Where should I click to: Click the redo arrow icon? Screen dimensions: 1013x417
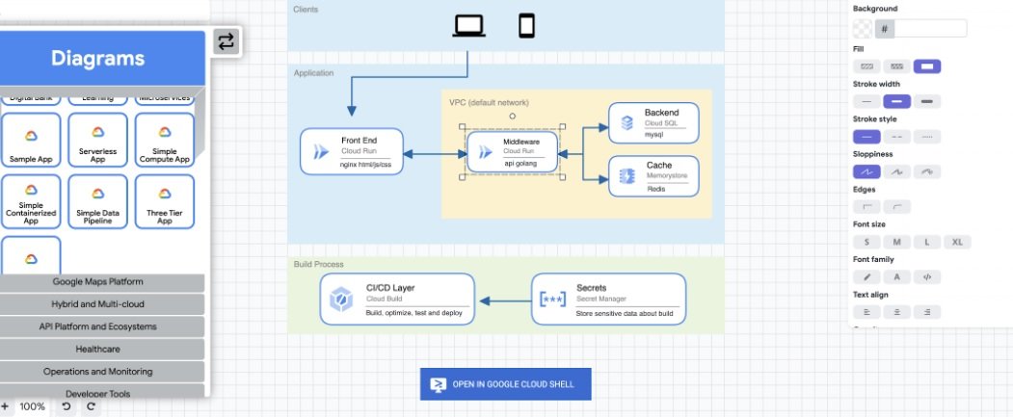pos(92,406)
